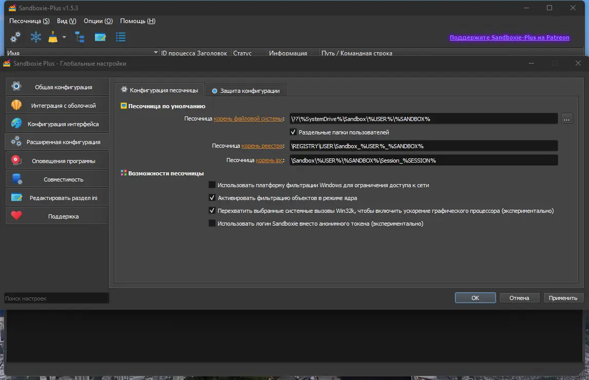Click the Отмена button
The height and width of the screenshot is (380, 589).
[519, 298]
